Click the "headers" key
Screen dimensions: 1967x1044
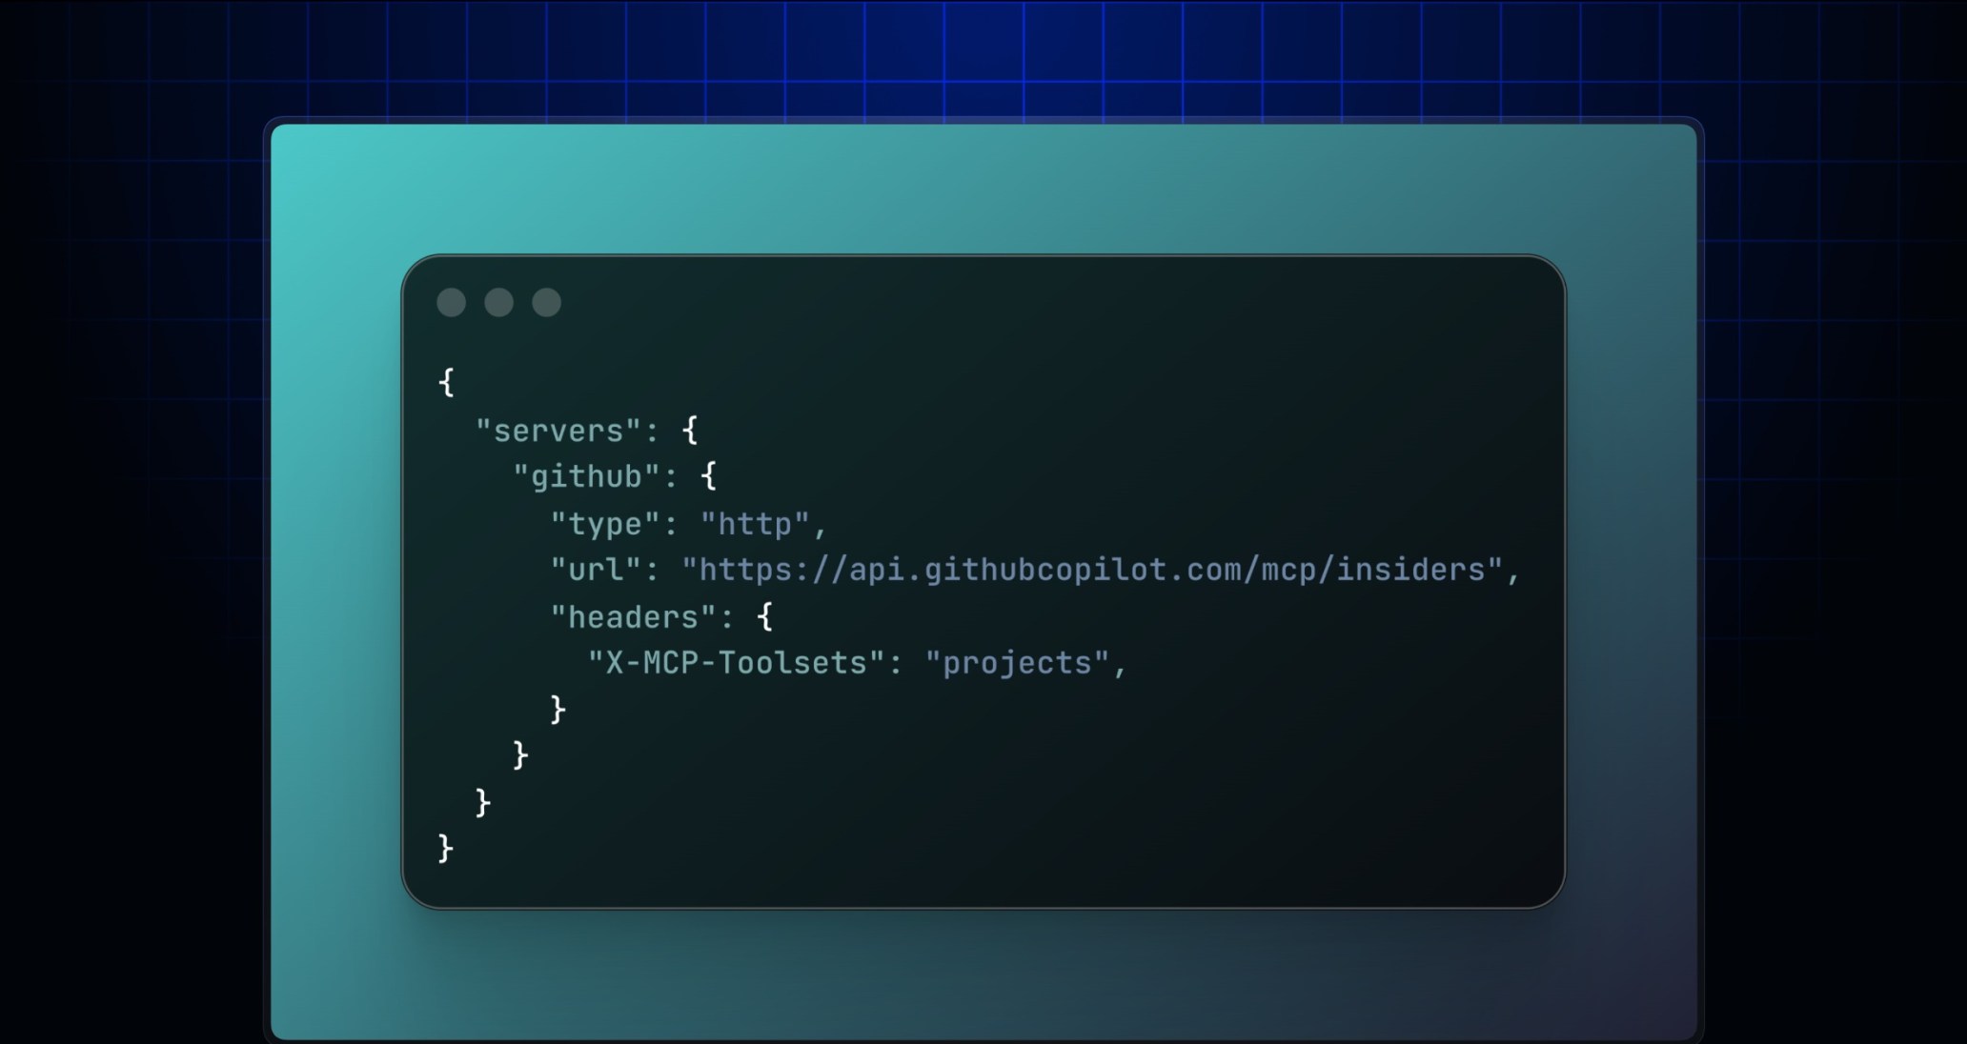(x=633, y=617)
